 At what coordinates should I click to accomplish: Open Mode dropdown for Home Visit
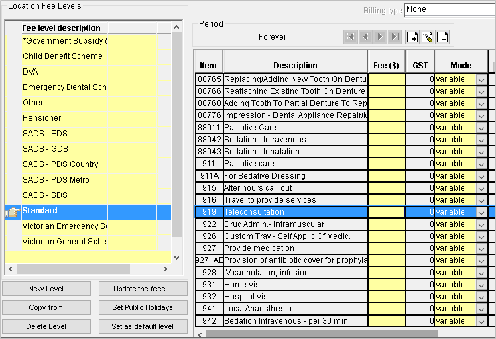tap(481, 285)
